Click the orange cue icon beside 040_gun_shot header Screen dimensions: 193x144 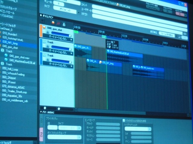(44, 27)
